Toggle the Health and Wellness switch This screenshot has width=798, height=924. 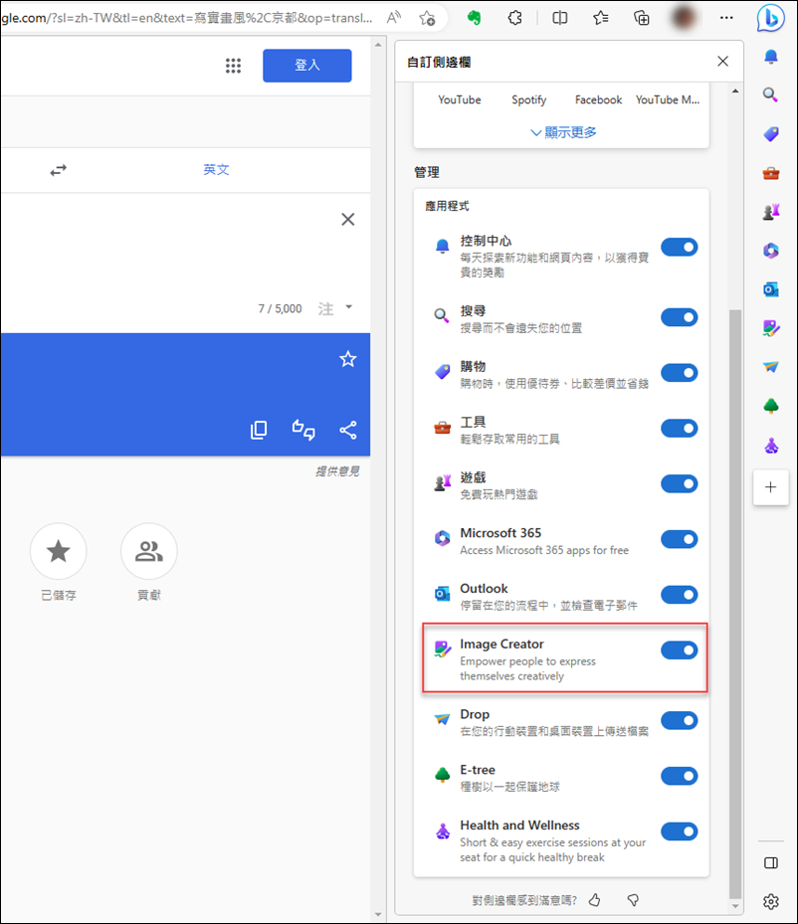pyautogui.click(x=679, y=832)
